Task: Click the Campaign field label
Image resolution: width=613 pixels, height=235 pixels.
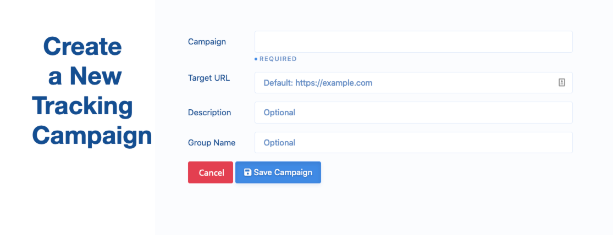Action: (x=207, y=42)
